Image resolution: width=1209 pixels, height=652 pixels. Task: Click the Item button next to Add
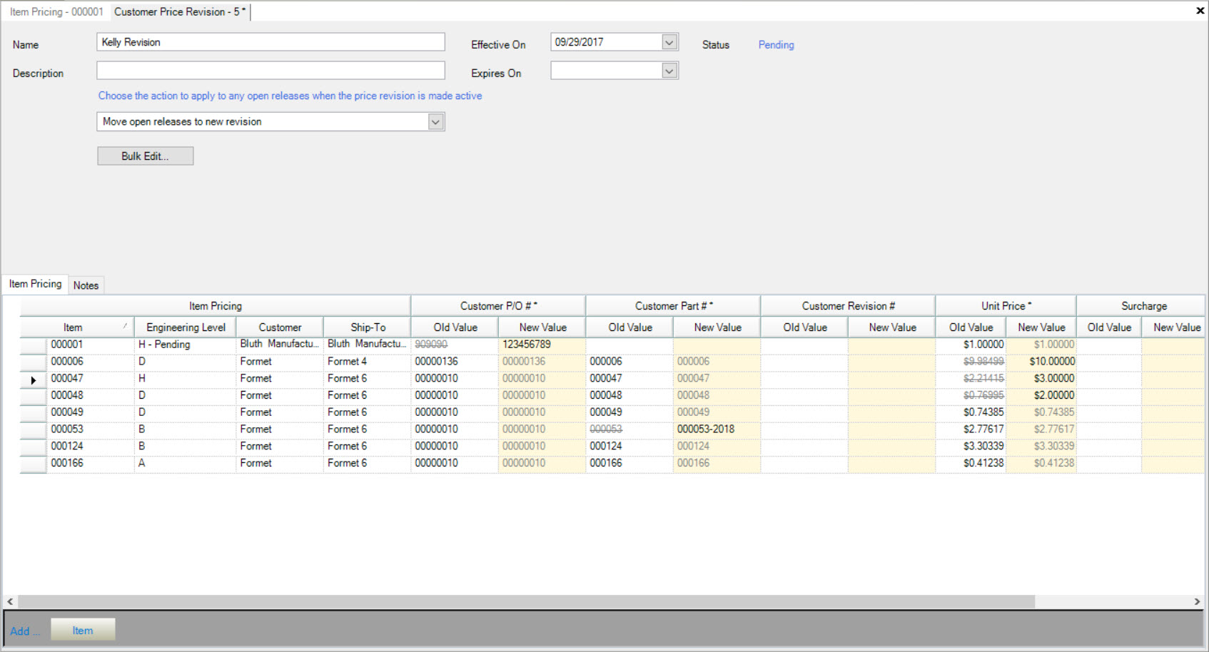(x=83, y=631)
